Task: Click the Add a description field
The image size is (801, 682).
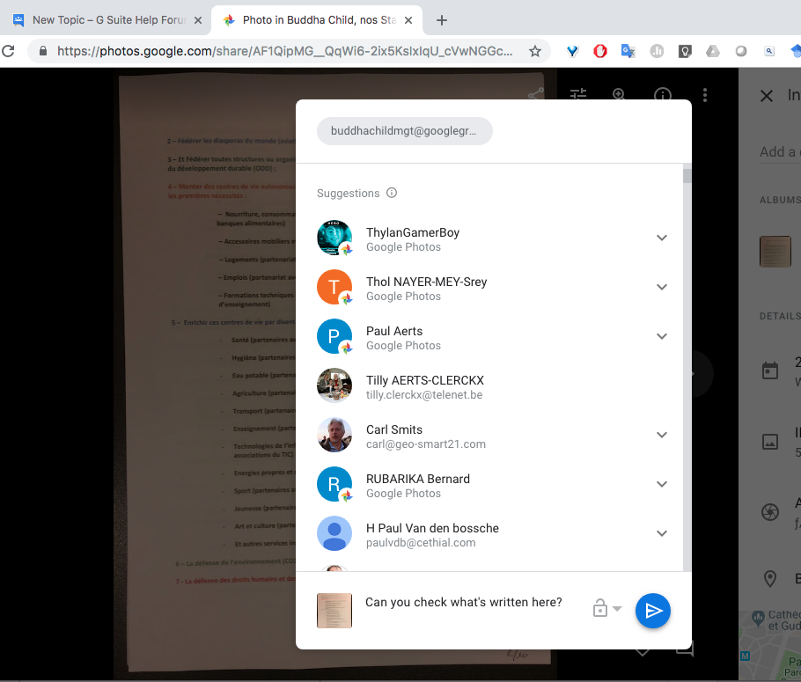Action: tap(780, 152)
